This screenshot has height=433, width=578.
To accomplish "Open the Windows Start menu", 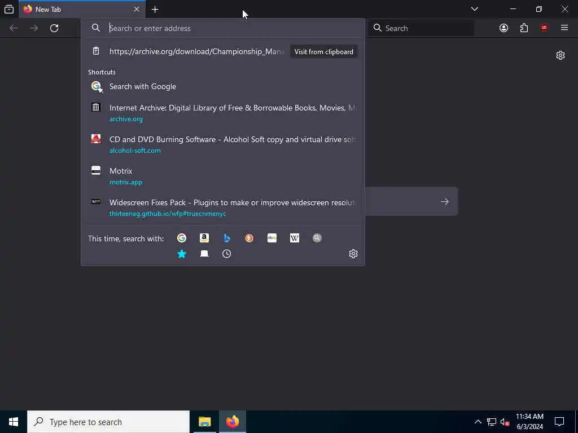I will point(14,422).
